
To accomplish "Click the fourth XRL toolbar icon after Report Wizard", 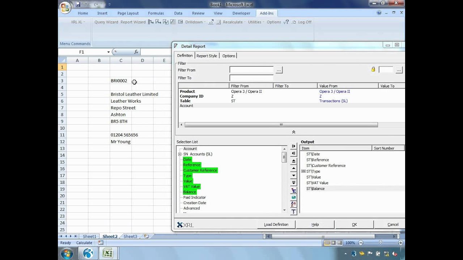I will [173, 22].
